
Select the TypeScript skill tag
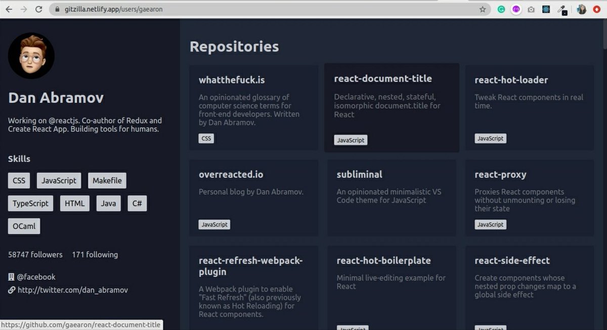(31, 204)
